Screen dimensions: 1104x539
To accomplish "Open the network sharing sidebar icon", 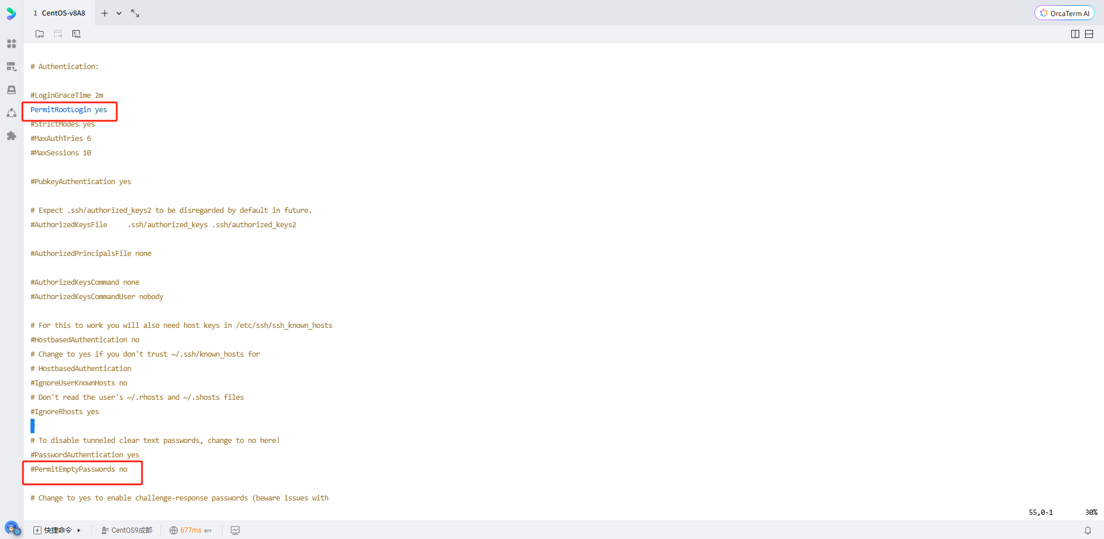I will tap(11, 113).
